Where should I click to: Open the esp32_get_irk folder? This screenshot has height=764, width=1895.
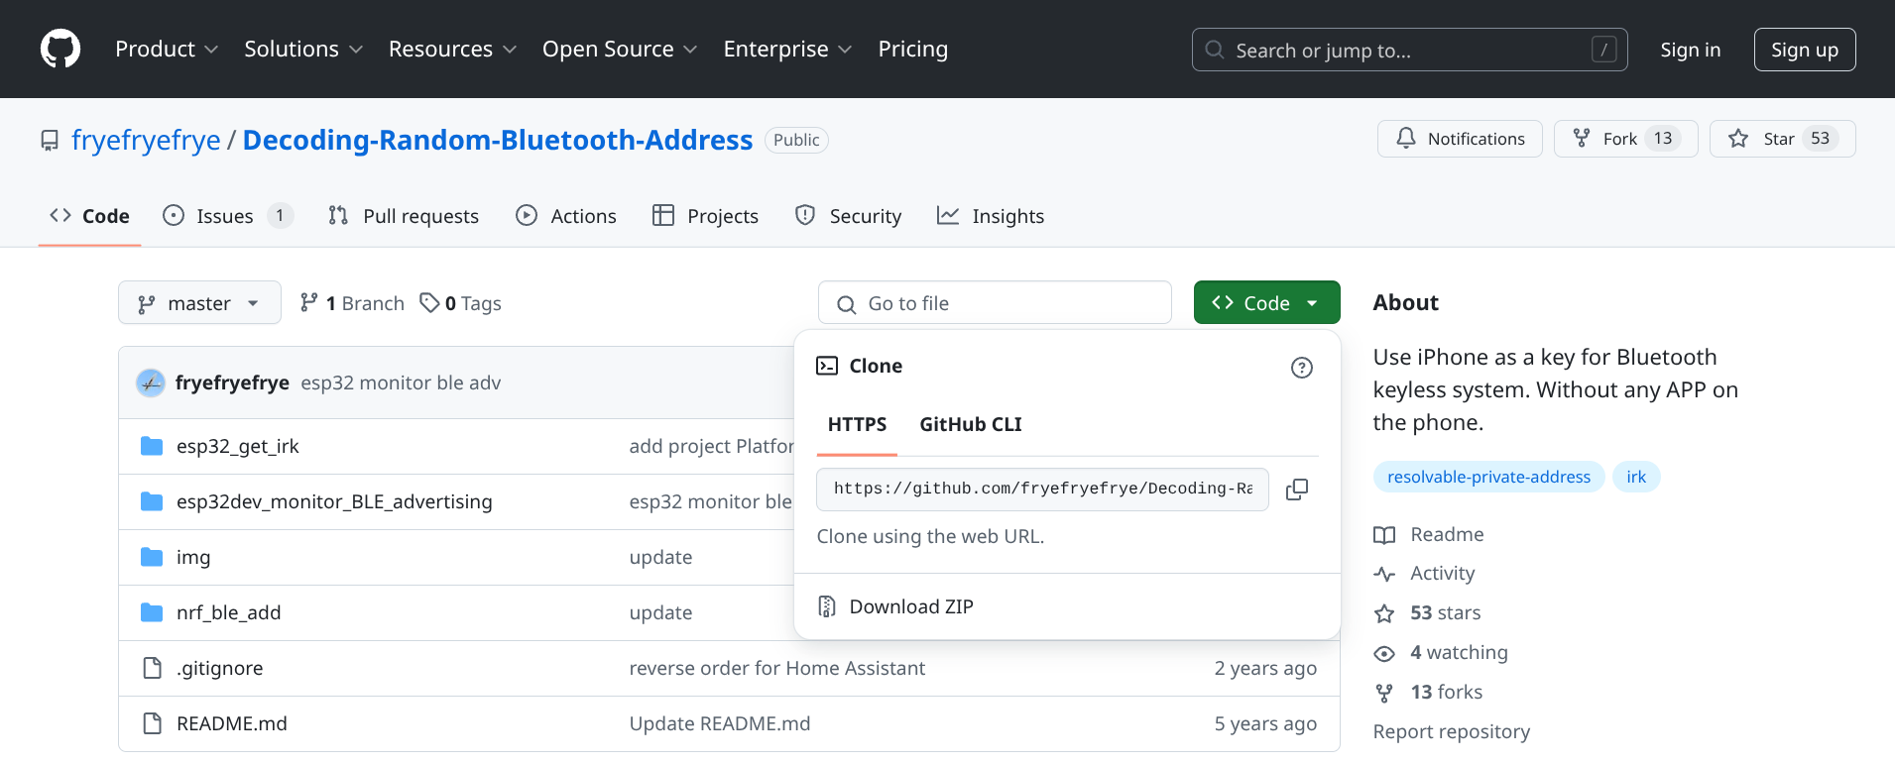click(237, 446)
